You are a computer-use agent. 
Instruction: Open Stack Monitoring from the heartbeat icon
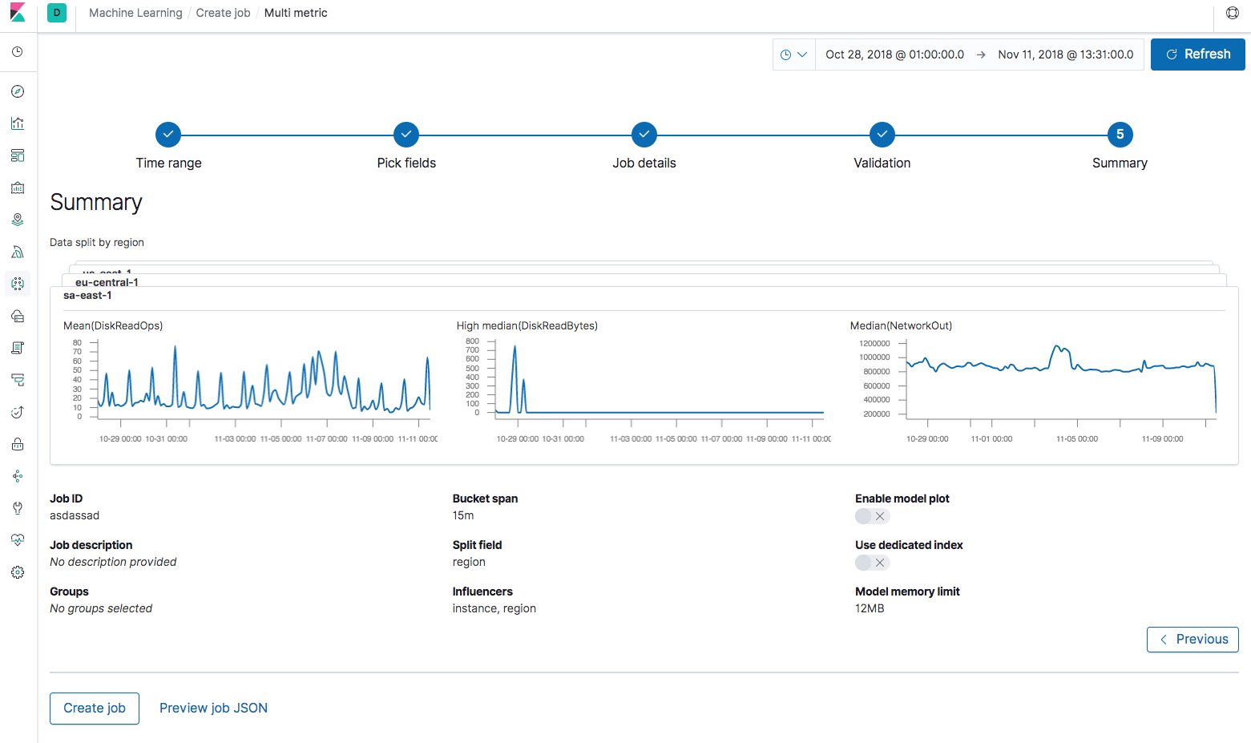pyautogui.click(x=18, y=540)
